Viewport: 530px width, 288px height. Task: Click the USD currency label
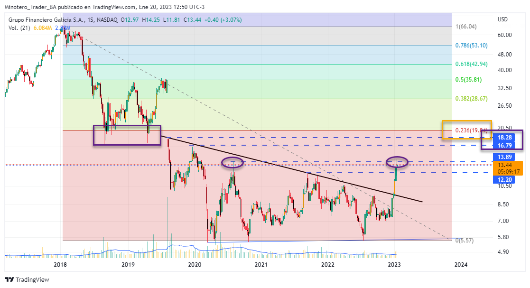click(x=502, y=19)
